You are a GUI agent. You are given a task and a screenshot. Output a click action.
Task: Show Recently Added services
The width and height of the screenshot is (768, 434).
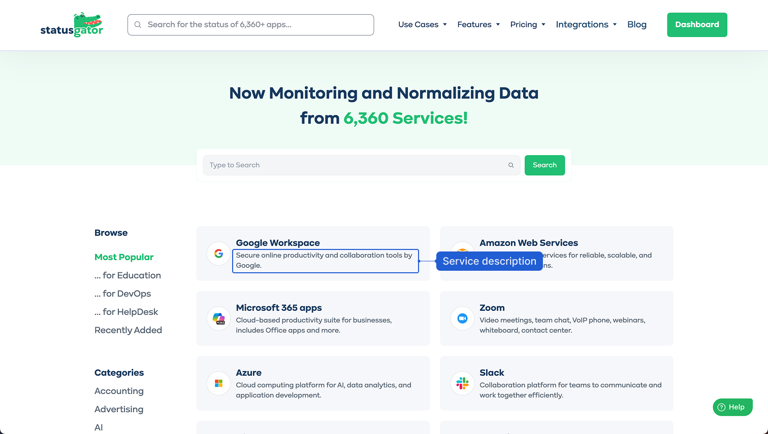click(x=128, y=330)
